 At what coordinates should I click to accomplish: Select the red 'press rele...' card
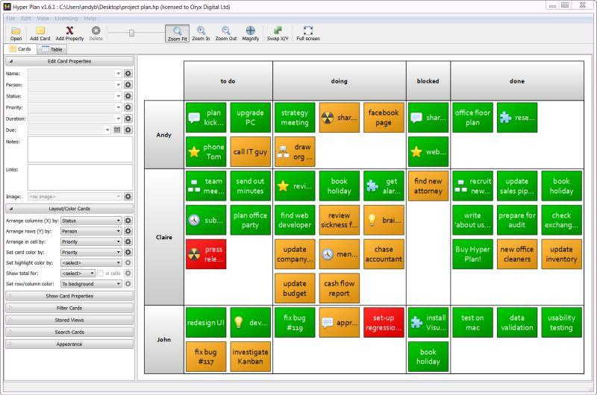[206, 254]
